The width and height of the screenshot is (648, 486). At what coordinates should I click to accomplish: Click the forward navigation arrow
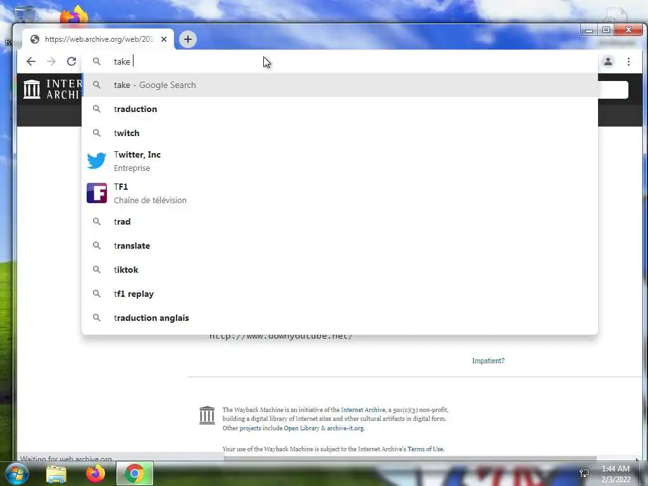pyautogui.click(x=51, y=61)
